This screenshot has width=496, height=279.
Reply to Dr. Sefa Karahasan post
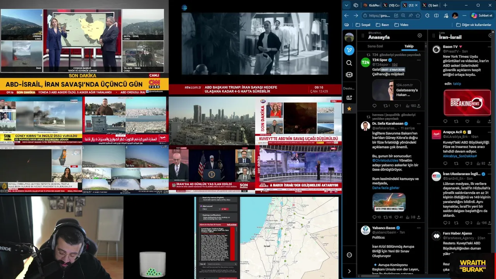pyautogui.click(x=374, y=217)
